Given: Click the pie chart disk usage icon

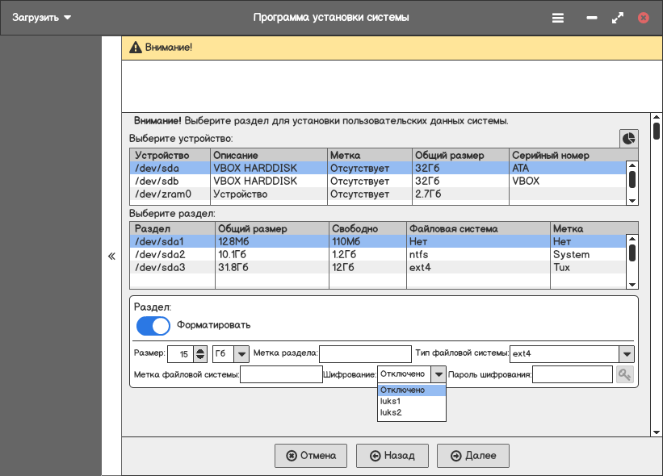Looking at the screenshot, I should coord(628,139).
